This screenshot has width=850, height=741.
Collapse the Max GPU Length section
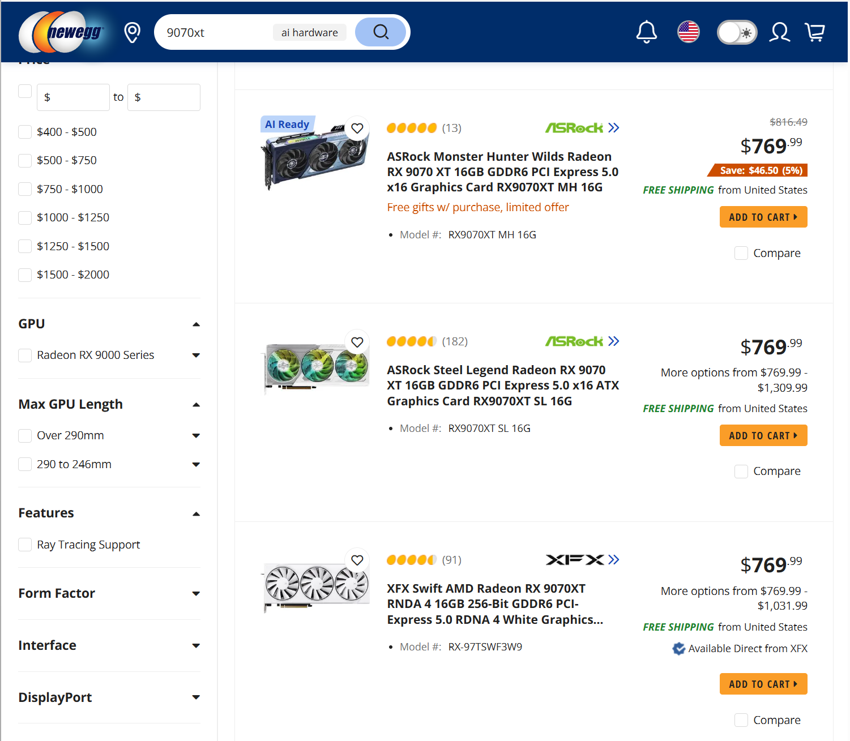click(196, 405)
